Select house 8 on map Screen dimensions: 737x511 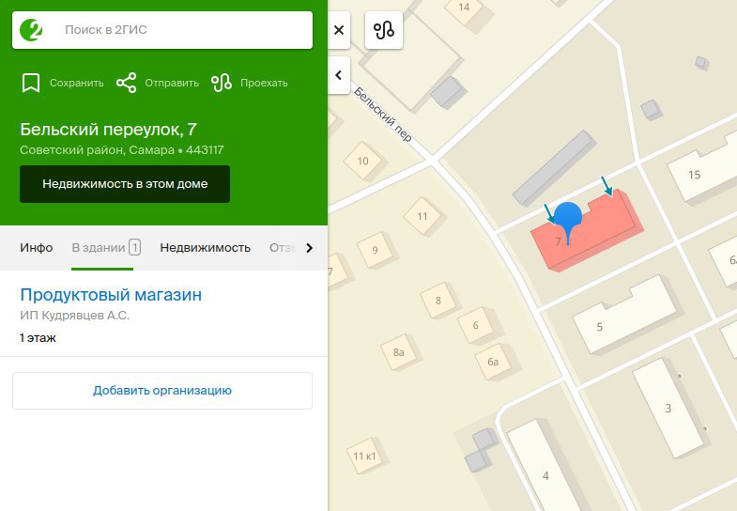click(x=438, y=301)
